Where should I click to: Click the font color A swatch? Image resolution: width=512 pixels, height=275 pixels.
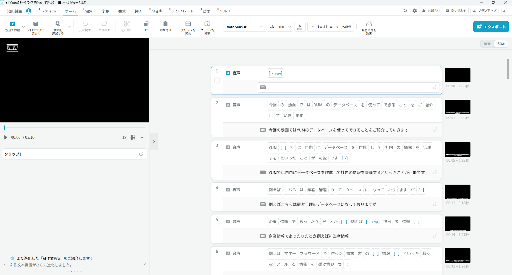pyautogui.click(x=300, y=27)
